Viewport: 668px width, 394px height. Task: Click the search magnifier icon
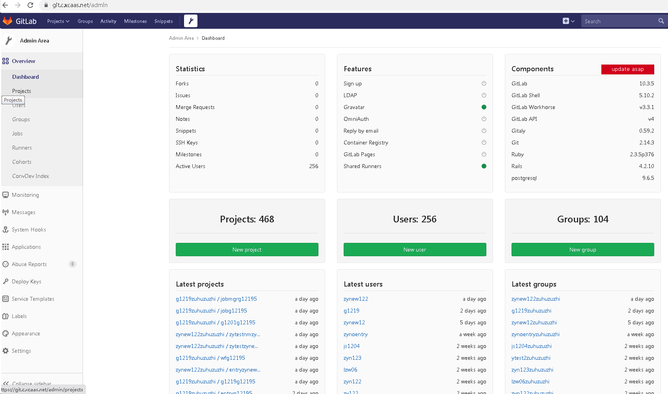point(661,21)
